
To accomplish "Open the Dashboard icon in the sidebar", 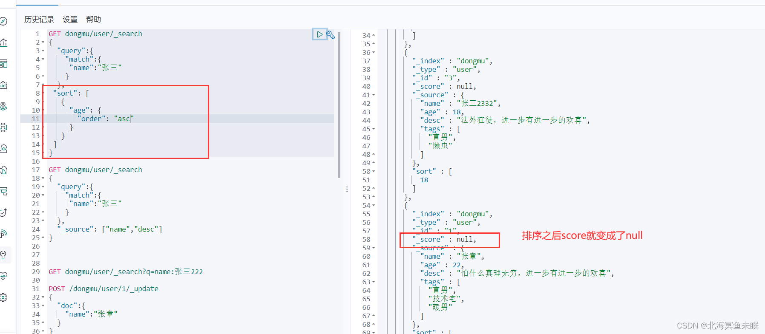I will coord(3,64).
